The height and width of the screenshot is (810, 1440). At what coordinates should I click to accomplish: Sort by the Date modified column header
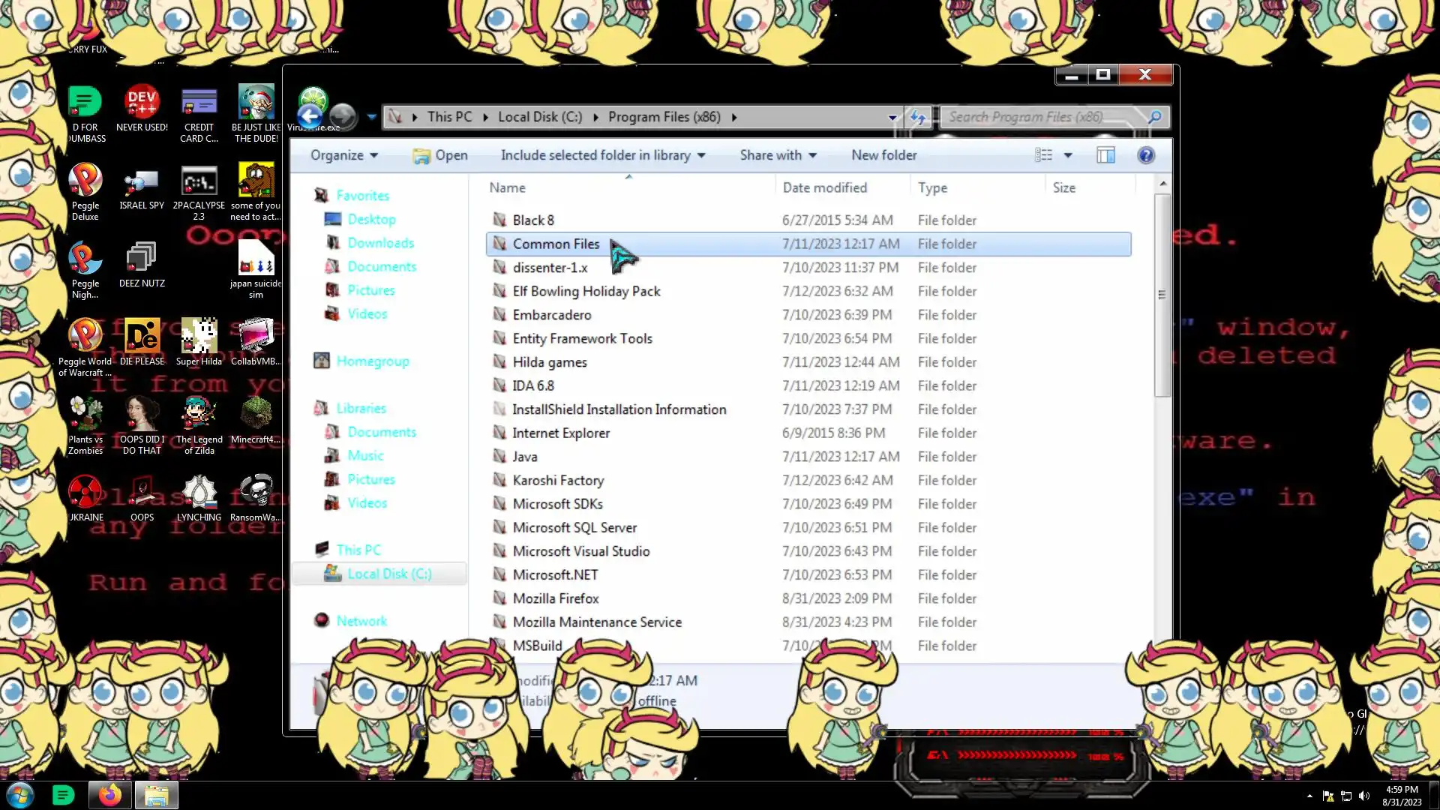(824, 187)
